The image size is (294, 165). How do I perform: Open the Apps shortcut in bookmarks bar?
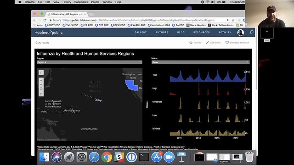coord(38,25)
